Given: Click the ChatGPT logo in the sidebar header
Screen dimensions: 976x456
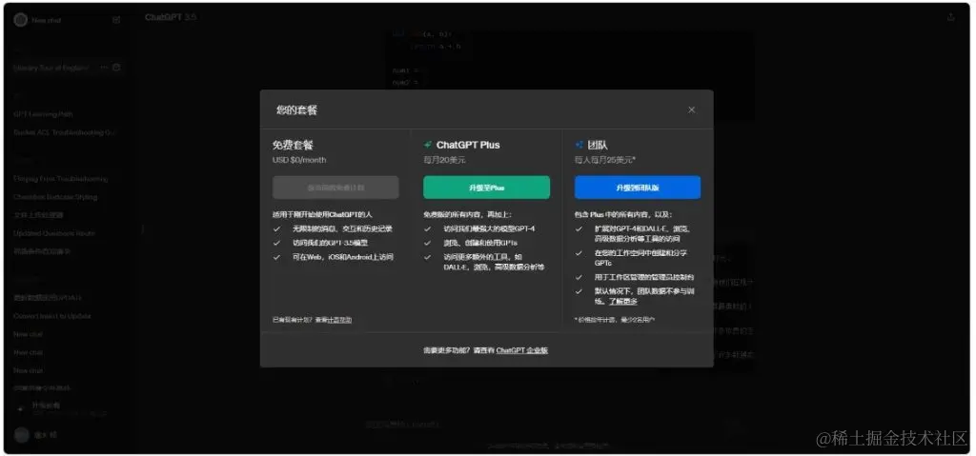Looking at the screenshot, I should 21,20.
